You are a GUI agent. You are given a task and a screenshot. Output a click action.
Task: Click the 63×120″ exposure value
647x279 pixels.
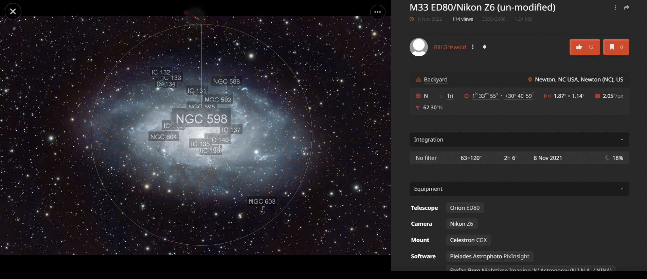coord(471,158)
